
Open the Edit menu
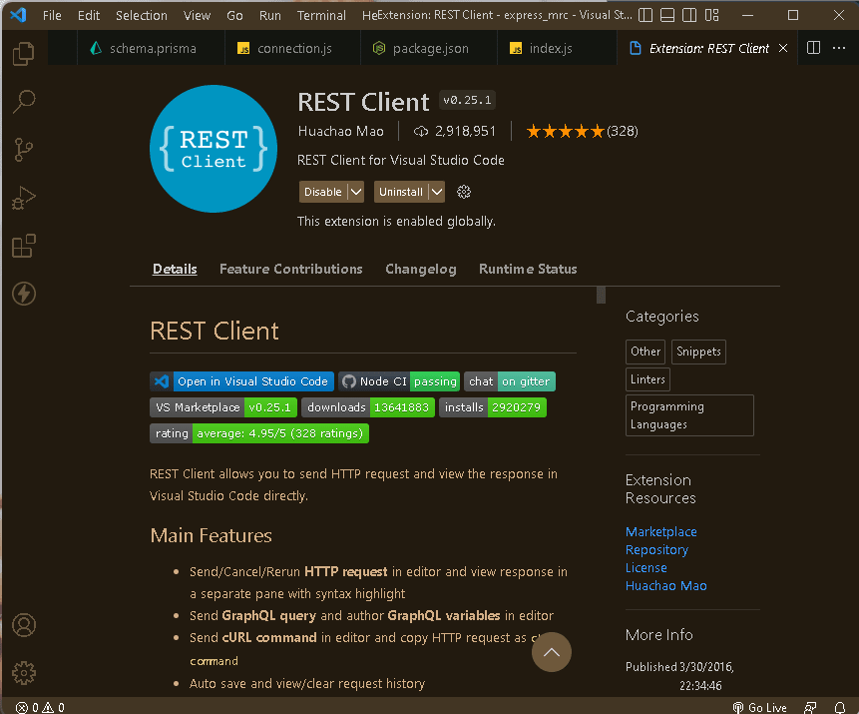89,15
